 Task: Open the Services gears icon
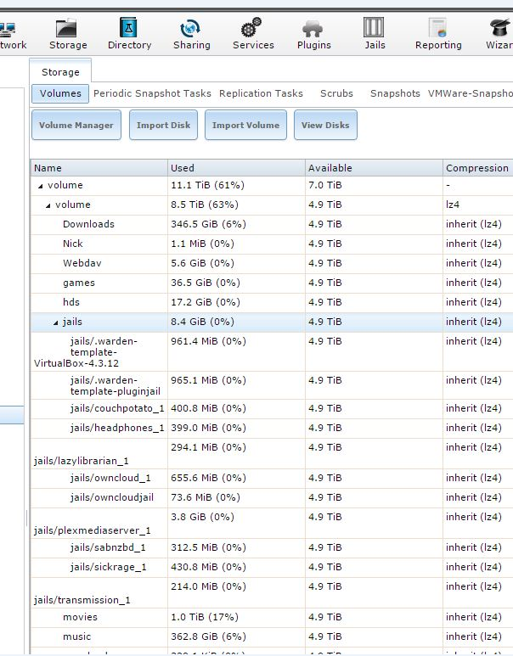[x=253, y=34]
